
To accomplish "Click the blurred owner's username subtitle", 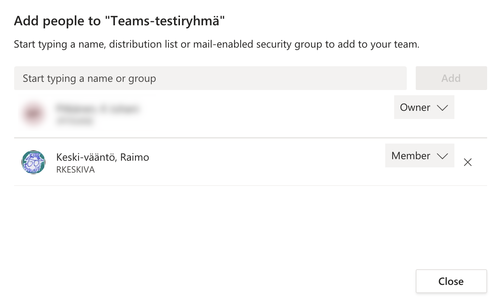I will pos(74,121).
